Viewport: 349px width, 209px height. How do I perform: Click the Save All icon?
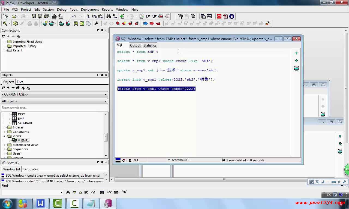(46, 16)
